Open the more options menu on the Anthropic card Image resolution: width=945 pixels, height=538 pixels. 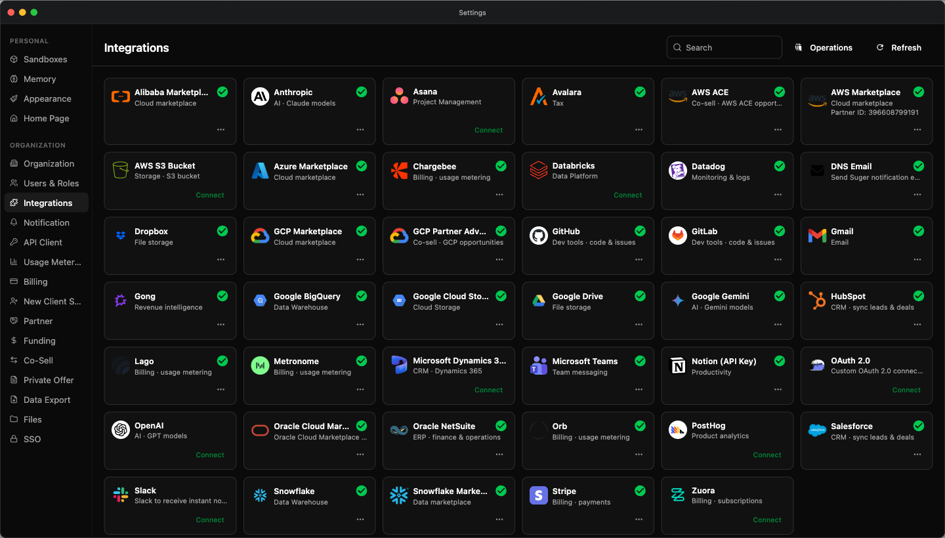pos(360,130)
